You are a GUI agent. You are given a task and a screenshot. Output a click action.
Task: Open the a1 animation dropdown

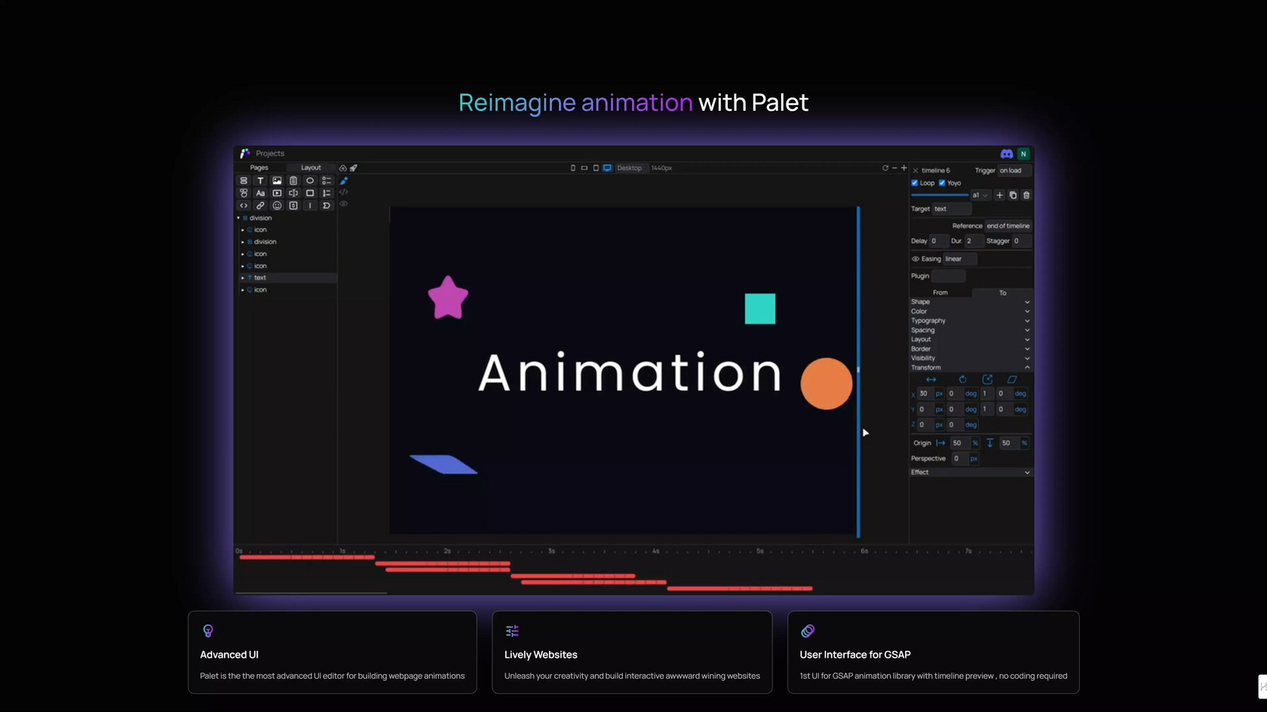[x=980, y=195]
